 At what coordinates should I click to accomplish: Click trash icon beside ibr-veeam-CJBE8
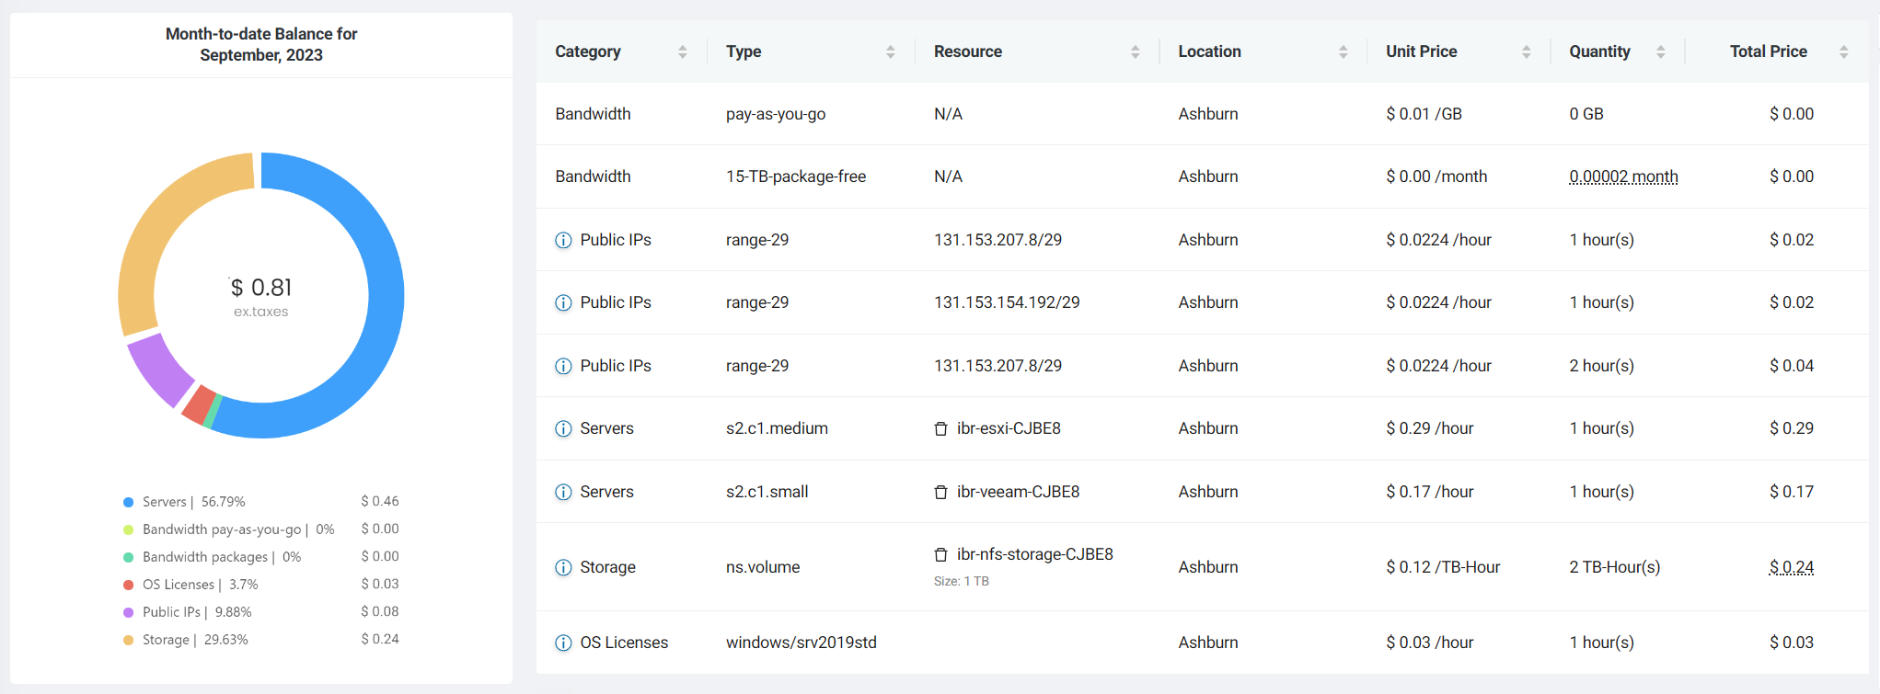coord(940,493)
